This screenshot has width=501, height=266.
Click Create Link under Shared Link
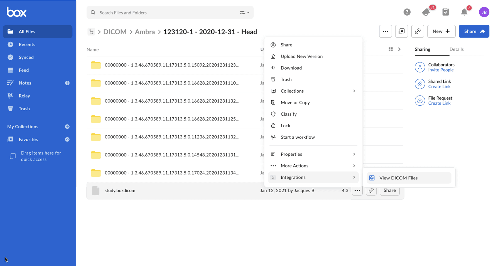pyautogui.click(x=439, y=87)
